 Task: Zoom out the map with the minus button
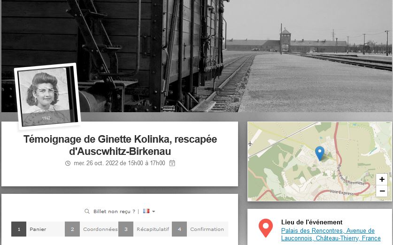click(x=382, y=191)
